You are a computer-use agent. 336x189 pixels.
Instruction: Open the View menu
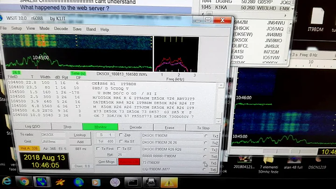pyautogui.click(x=30, y=29)
